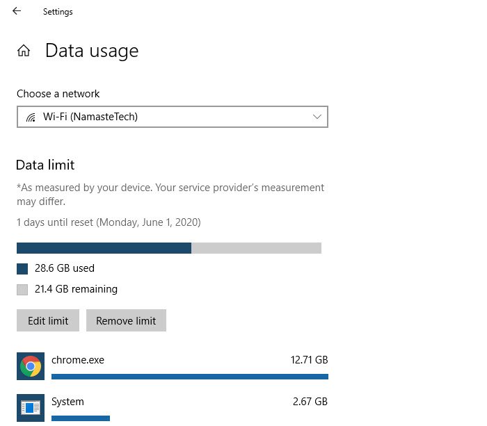Select the System app entry label
This screenshot has width=487, height=426.
[x=67, y=402]
